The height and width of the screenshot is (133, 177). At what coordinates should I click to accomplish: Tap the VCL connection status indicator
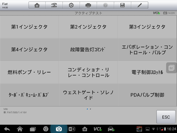point(156,13)
